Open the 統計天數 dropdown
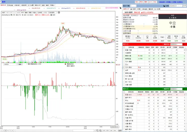The width and height of the screenshot is (187, 132). point(136,6)
